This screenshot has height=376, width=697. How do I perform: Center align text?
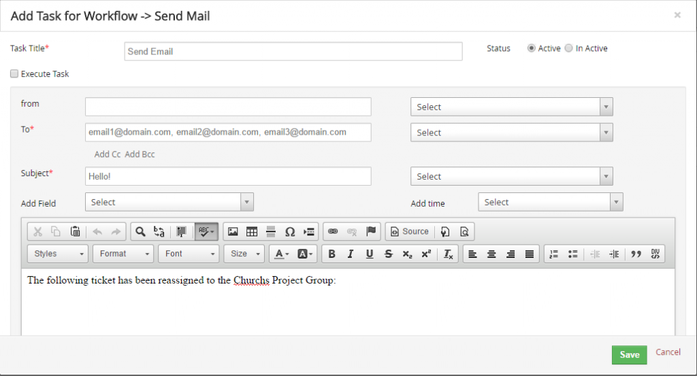(491, 254)
